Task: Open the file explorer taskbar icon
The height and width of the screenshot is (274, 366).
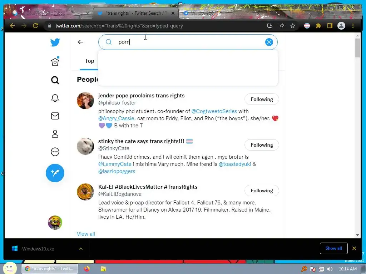Action: tap(103, 269)
